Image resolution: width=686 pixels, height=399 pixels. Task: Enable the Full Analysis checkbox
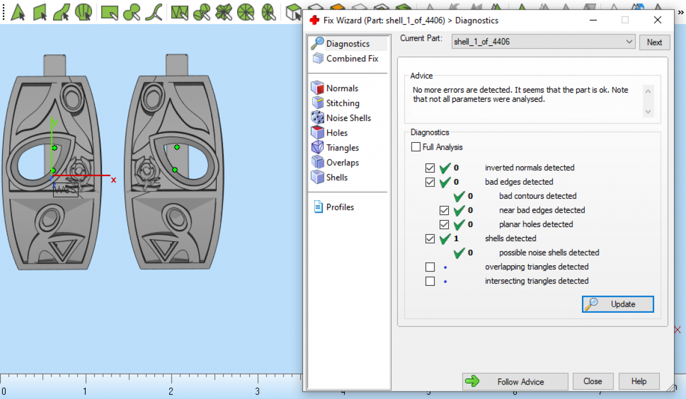pos(416,147)
